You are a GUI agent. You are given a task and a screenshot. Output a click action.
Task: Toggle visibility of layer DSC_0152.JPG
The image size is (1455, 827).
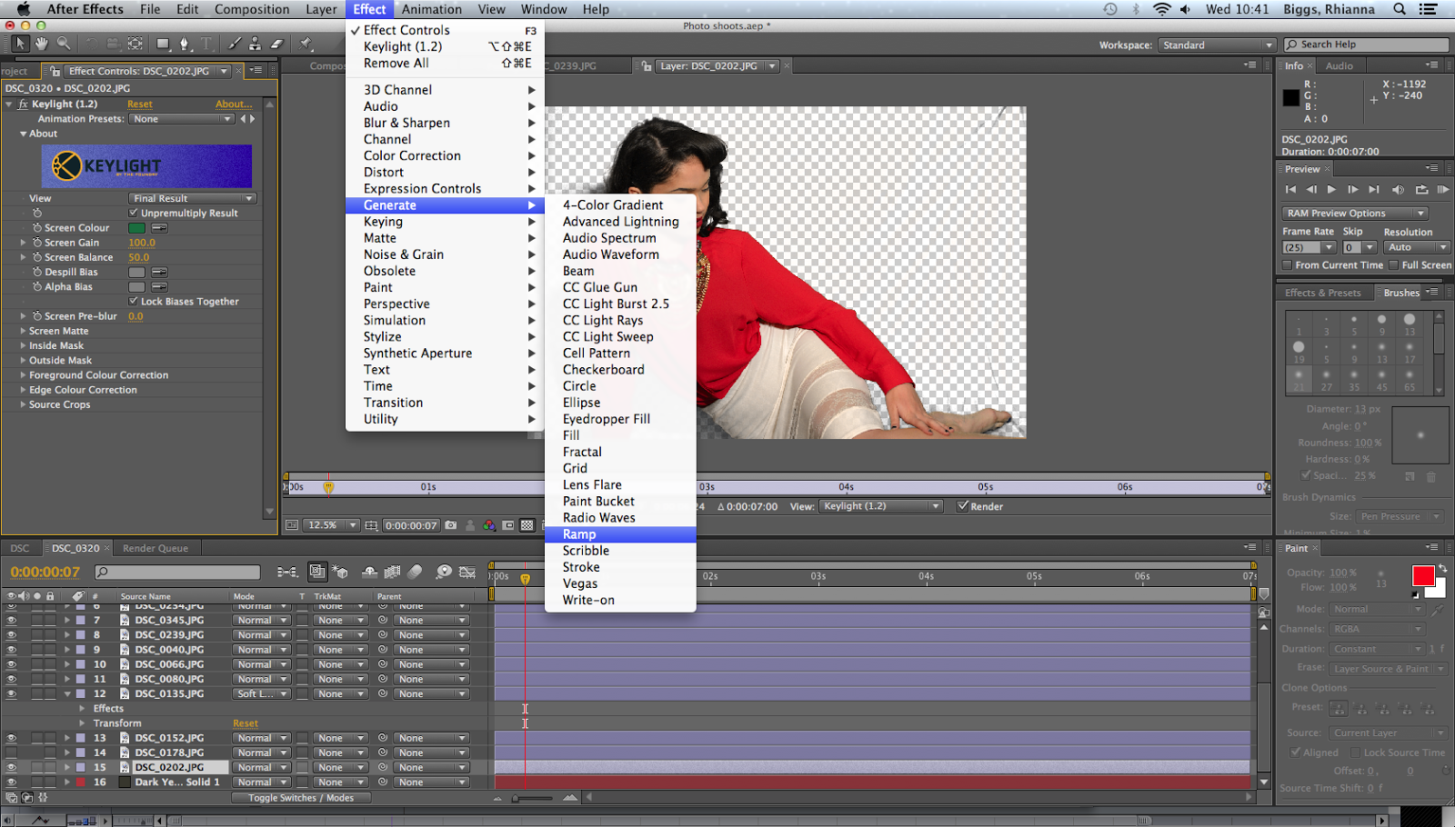click(x=11, y=738)
